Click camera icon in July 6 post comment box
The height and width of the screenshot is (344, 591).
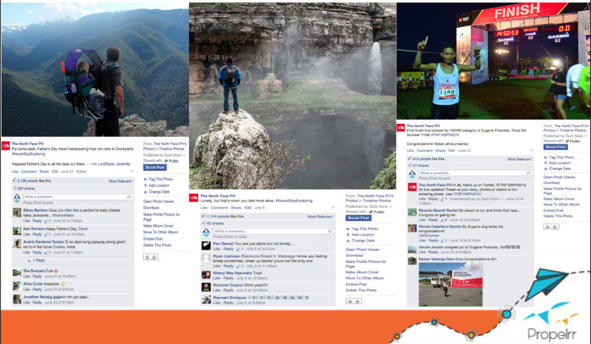330,231
